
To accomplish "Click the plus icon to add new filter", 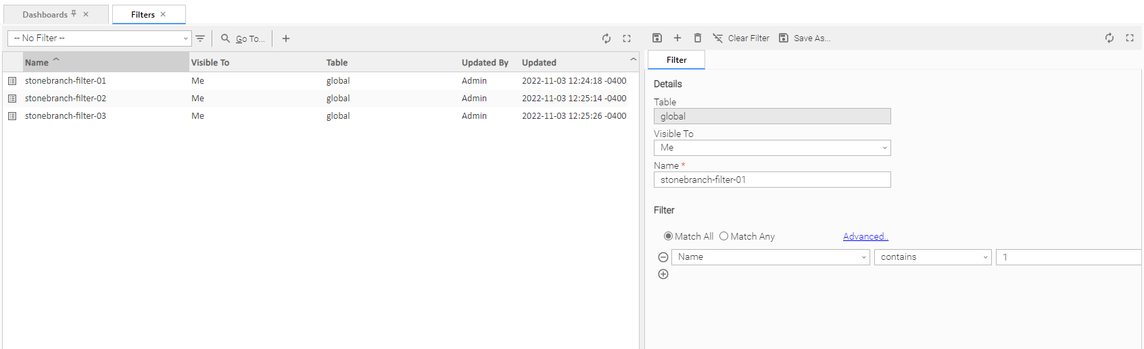I will tap(286, 38).
